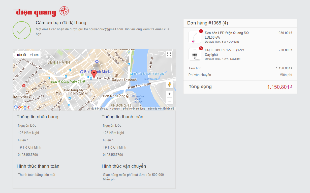Click the Tổng cộng label
The width and height of the screenshot is (310, 193).
(x=200, y=87)
